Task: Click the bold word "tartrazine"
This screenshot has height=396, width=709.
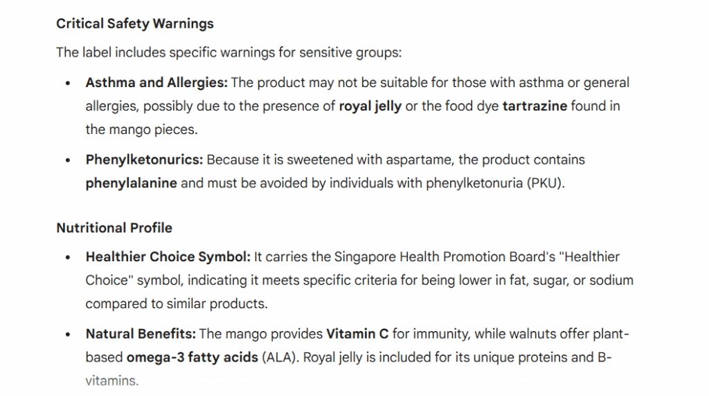Action: point(535,106)
